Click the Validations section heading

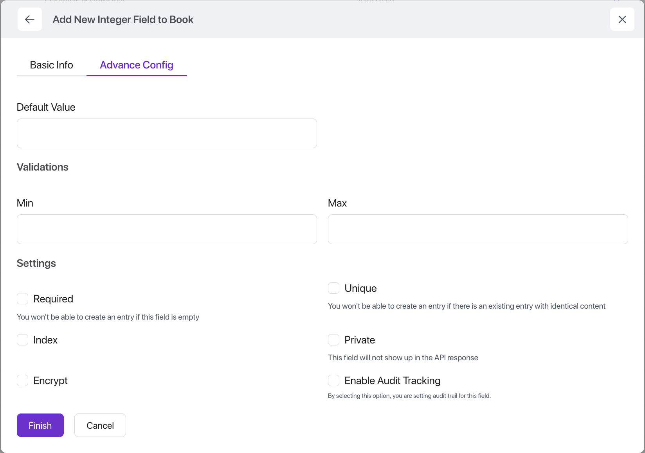[43, 167]
